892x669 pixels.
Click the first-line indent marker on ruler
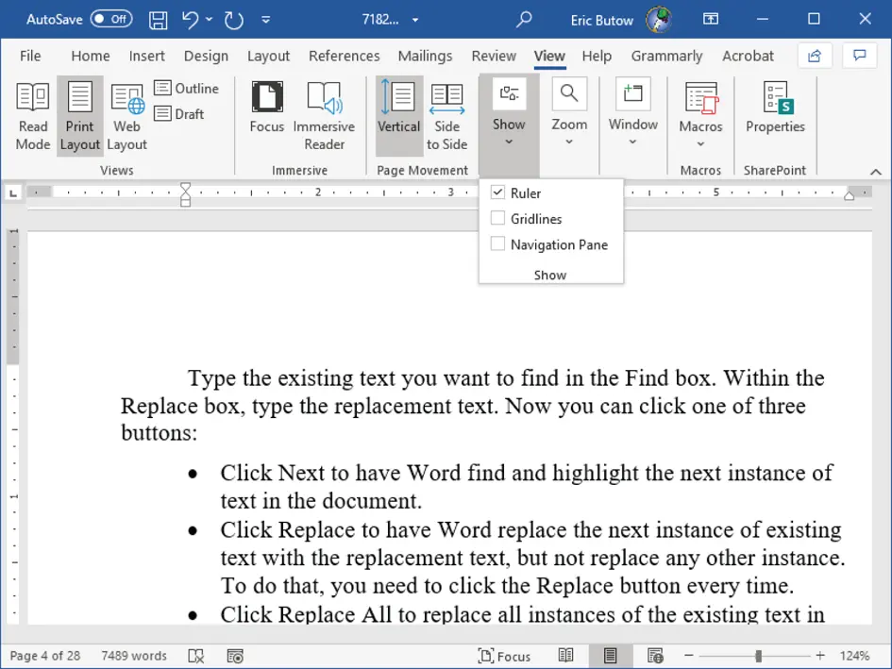[x=185, y=187]
